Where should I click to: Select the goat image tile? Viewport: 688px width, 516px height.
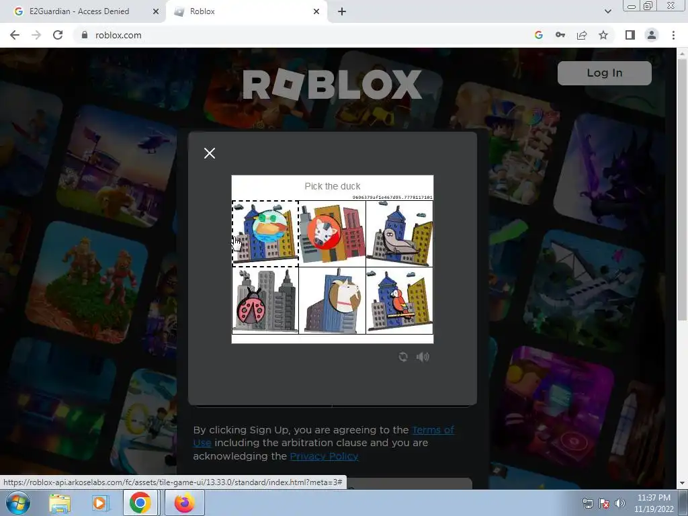point(332,300)
